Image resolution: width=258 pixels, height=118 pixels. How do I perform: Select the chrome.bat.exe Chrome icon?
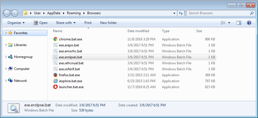[x=55, y=39]
